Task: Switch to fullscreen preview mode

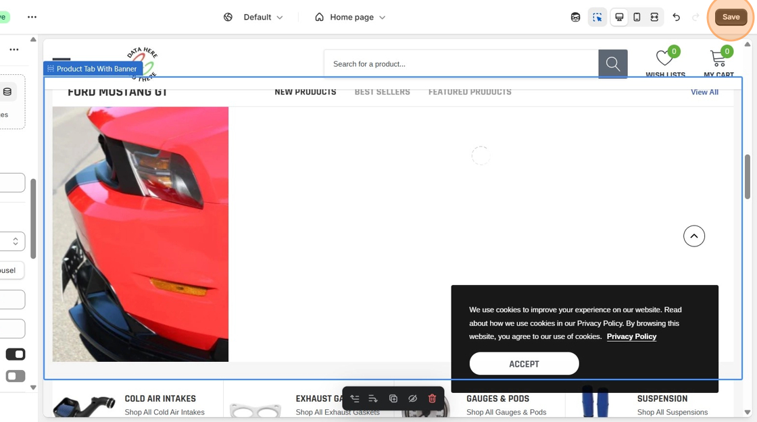Action: (654, 18)
